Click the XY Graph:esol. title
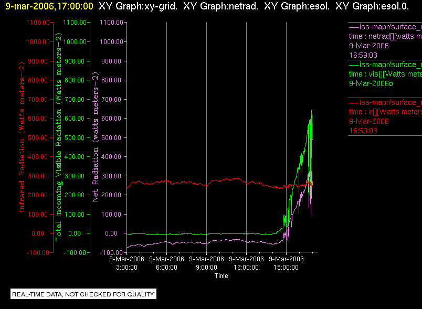Screen dimensions: 422x309 pos(297,6)
